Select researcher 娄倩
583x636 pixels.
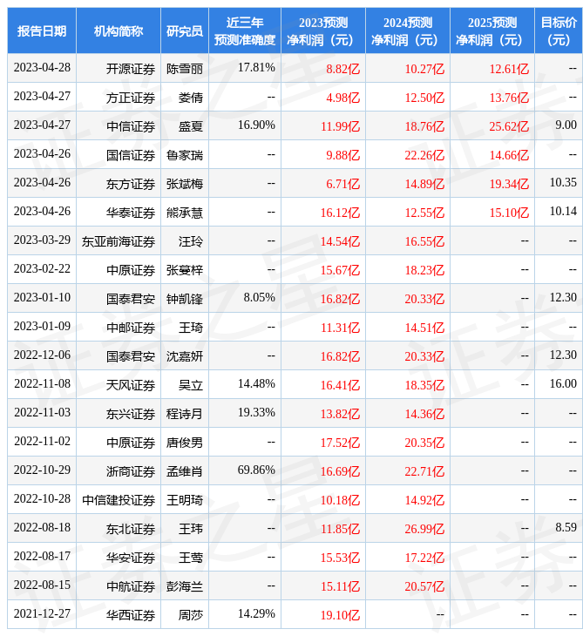point(191,98)
